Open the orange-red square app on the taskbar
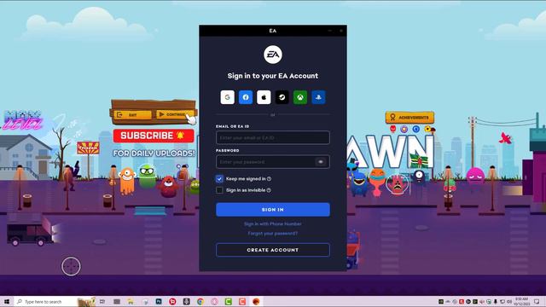Screen dimensions: 546x307 click(x=242, y=302)
